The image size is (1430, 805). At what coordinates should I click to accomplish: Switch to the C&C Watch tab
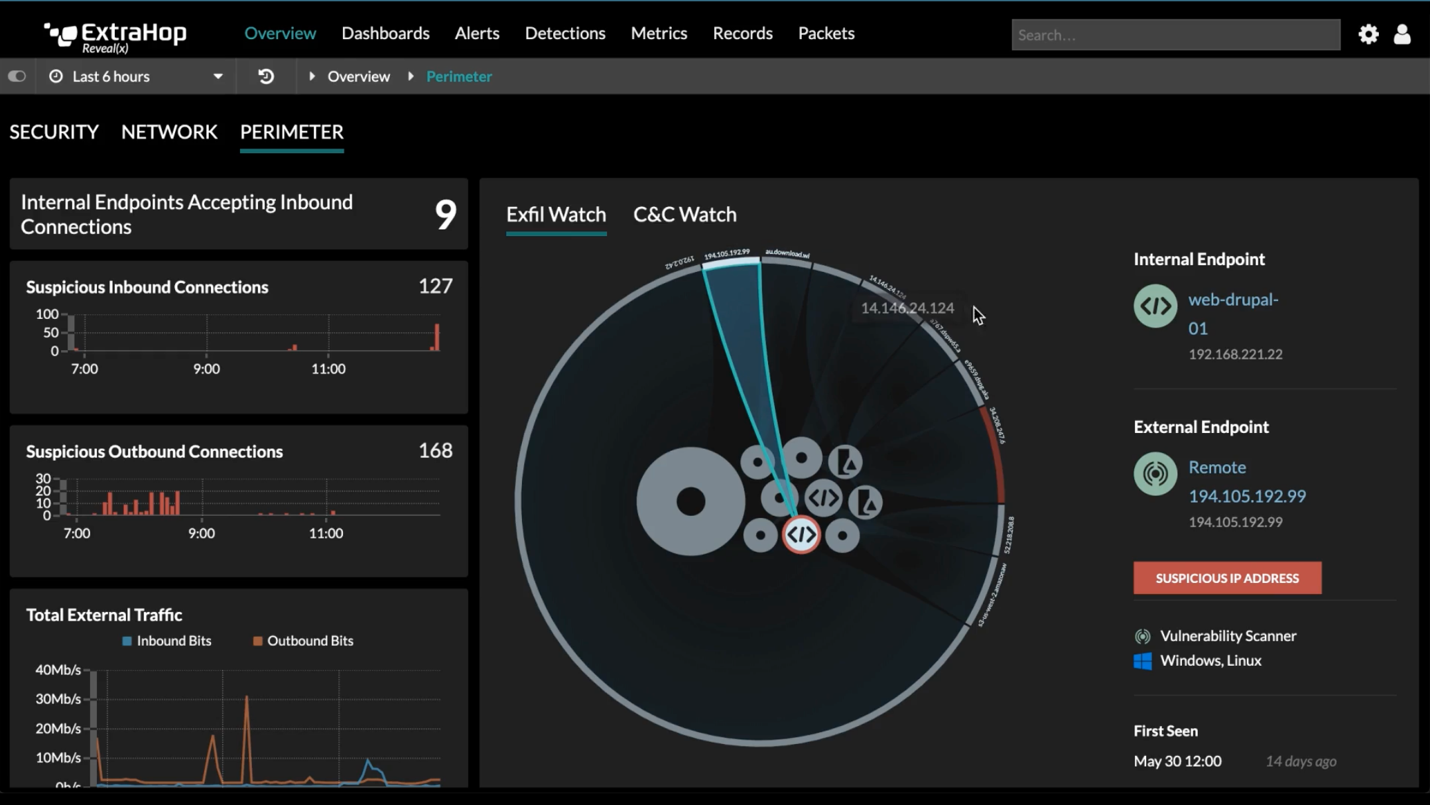pyautogui.click(x=684, y=215)
